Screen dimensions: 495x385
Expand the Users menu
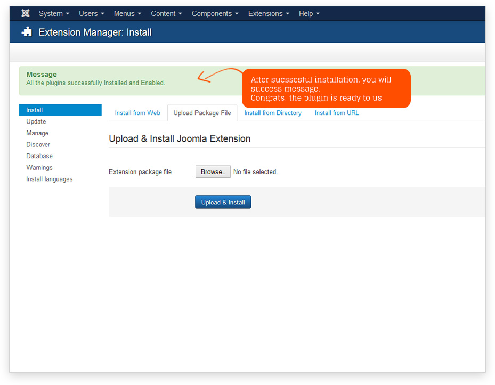coord(91,13)
